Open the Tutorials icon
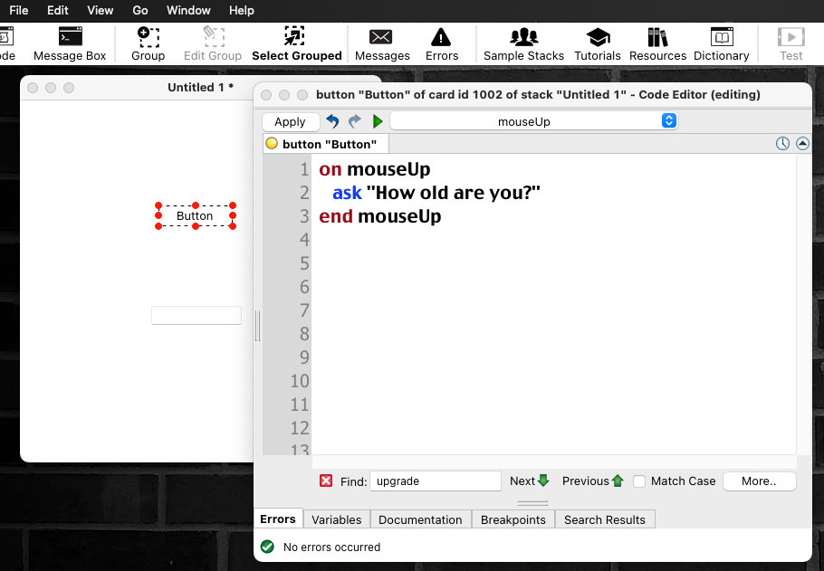824x571 pixels. tap(598, 43)
